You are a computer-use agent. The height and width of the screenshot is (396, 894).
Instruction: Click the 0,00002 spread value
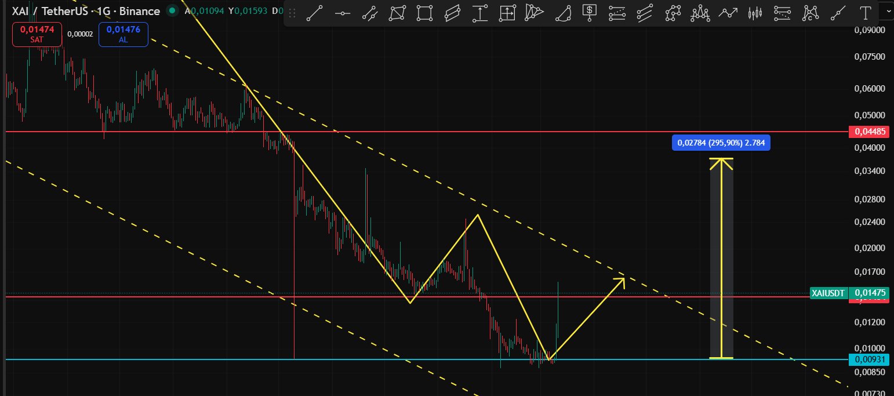(80, 34)
